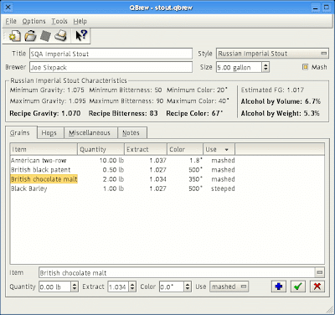Toggle the Mash checkbox

pos(306,67)
